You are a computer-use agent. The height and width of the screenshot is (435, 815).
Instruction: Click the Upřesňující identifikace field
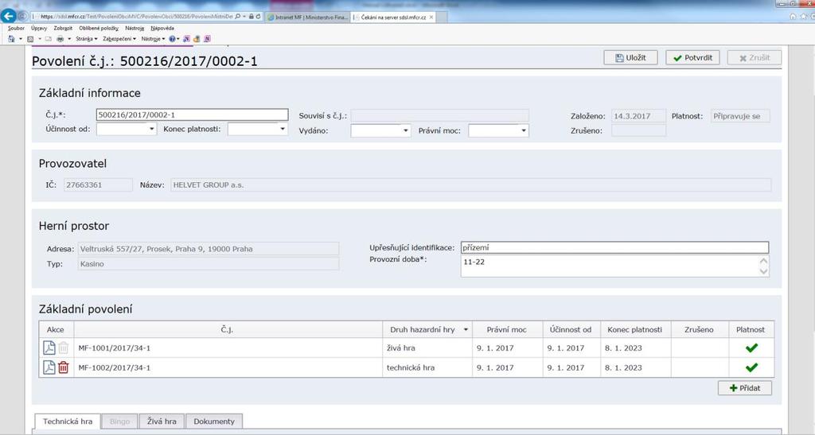pyautogui.click(x=614, y=247)
